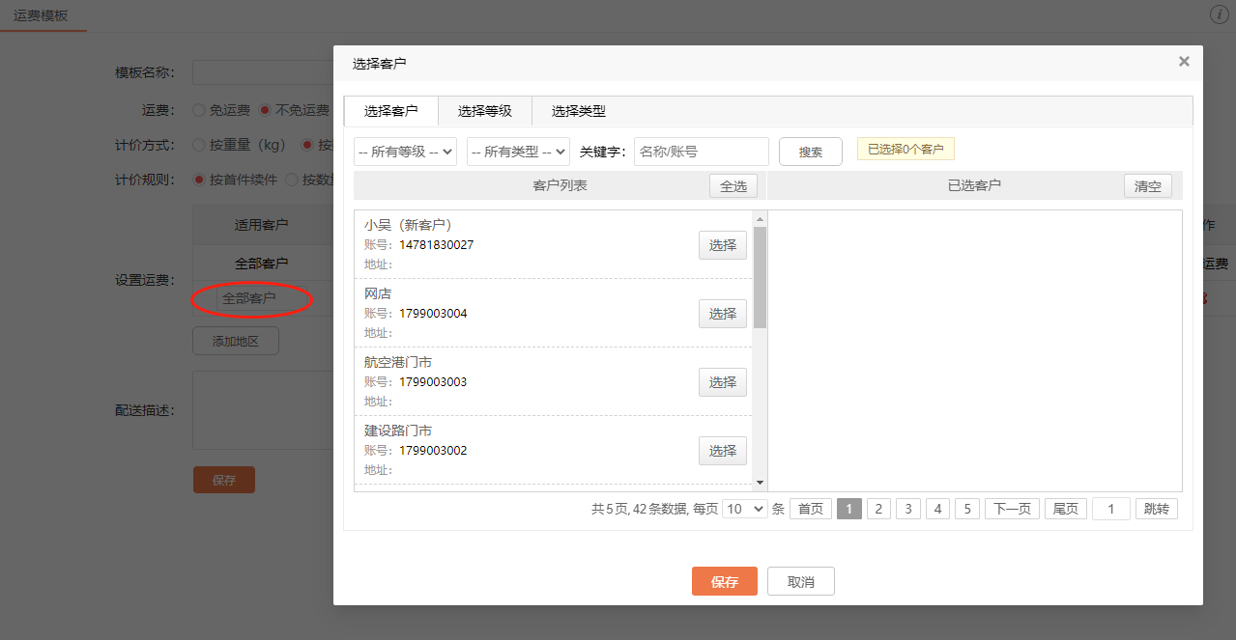Switch to the 选择类型 tab
1236x640 pixels.
pos(578,111)
